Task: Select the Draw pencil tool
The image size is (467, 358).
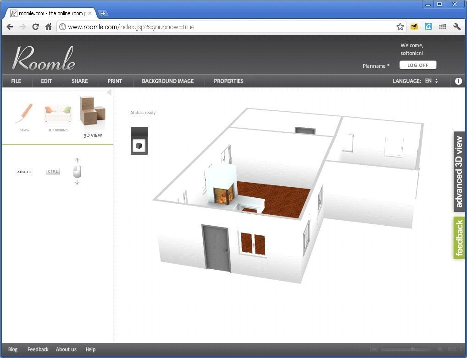Action: (x=24, y=114)
